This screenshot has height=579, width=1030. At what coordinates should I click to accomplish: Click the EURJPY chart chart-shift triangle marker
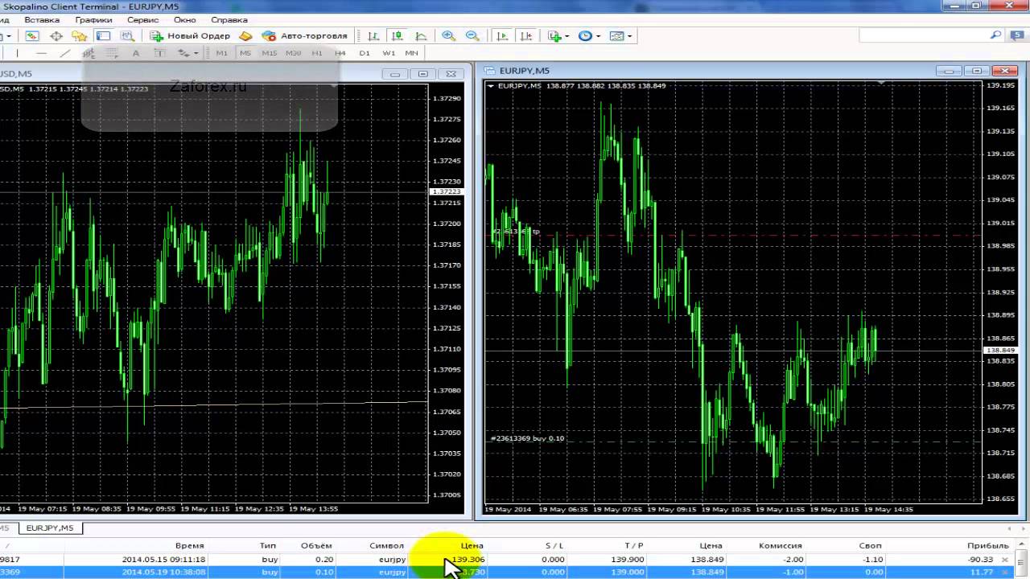[x=882, y=83]
